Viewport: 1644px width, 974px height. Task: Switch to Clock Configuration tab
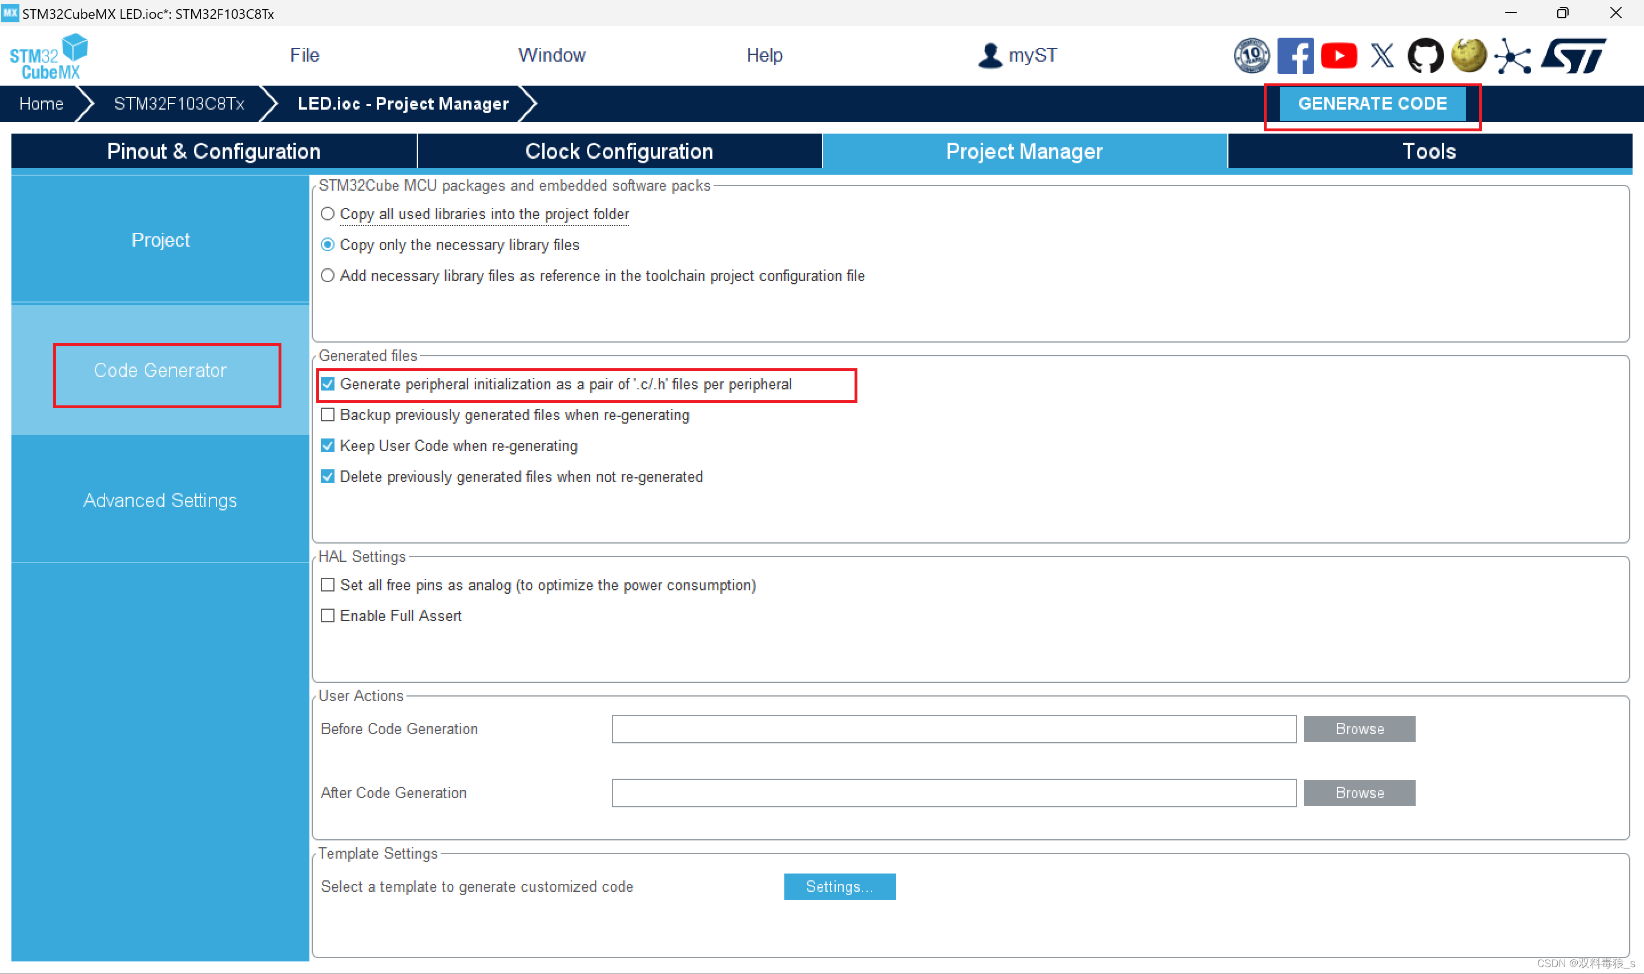[618, 151]
